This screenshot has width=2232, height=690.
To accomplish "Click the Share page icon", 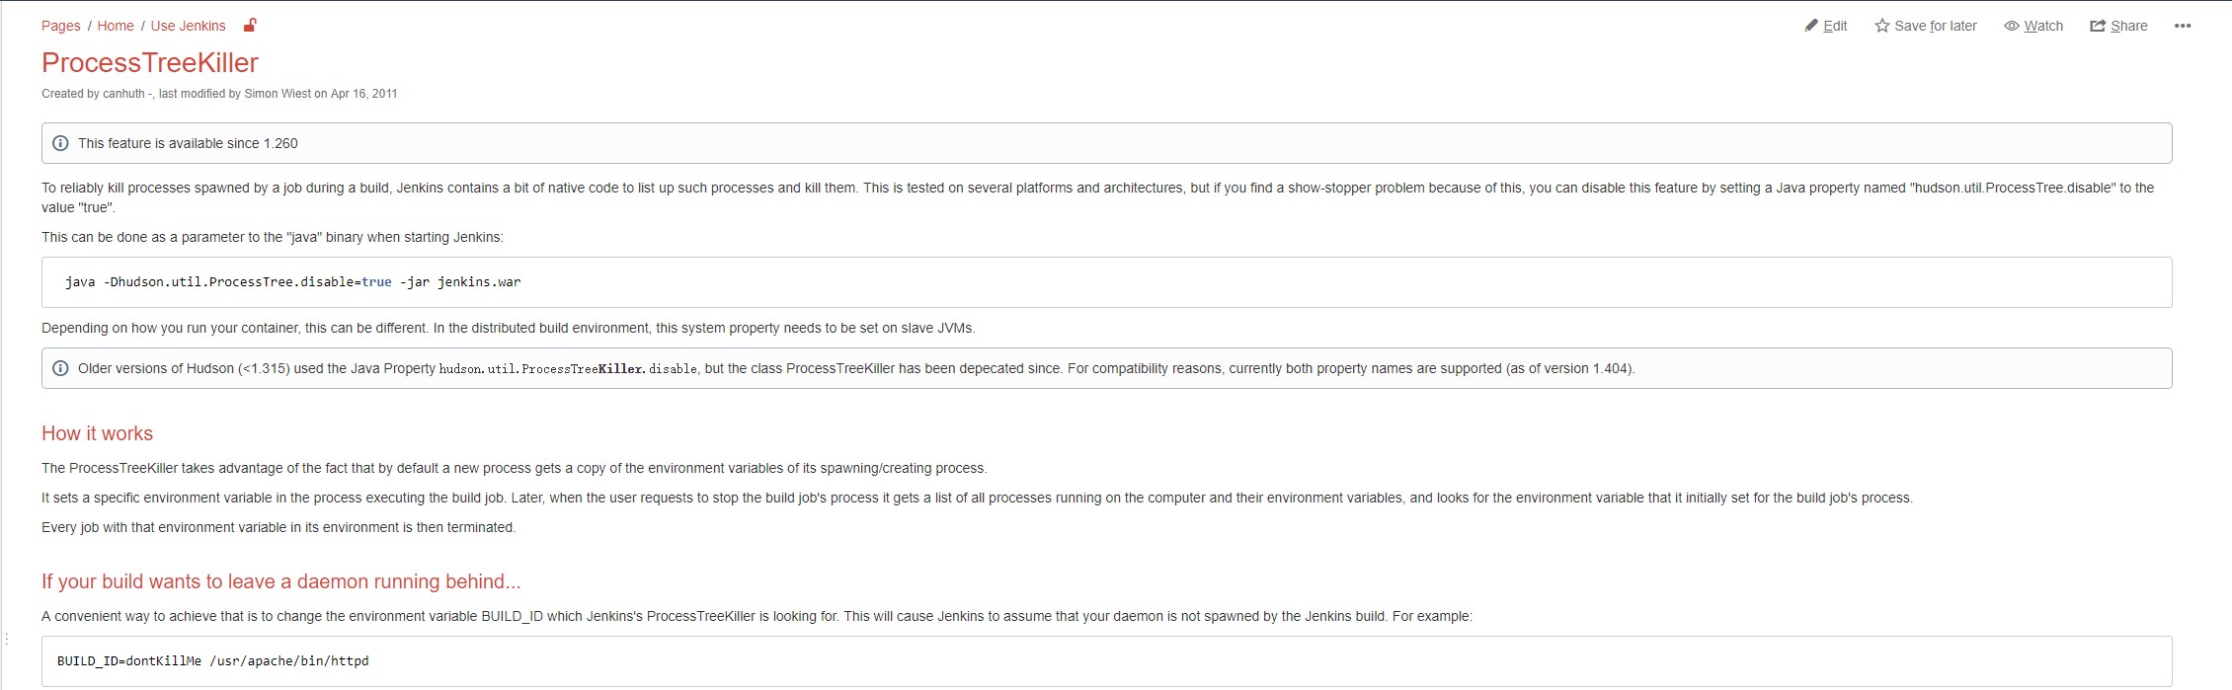I will click(x=2098, y=26).
